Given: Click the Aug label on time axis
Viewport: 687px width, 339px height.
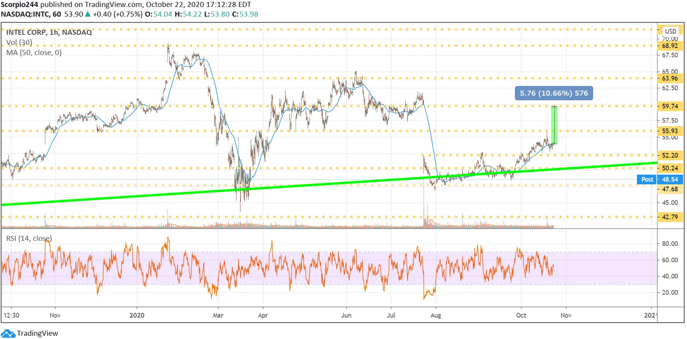Looking at the screenshot, I should click(436, 315).
